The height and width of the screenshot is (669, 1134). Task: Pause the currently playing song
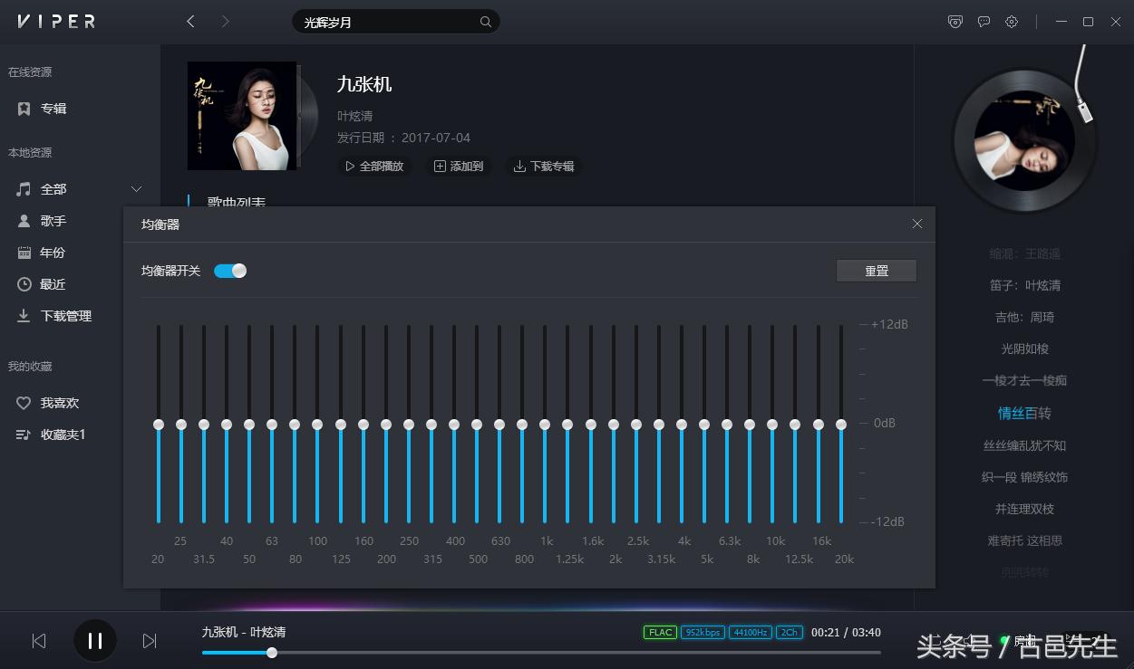click(94, 640)
